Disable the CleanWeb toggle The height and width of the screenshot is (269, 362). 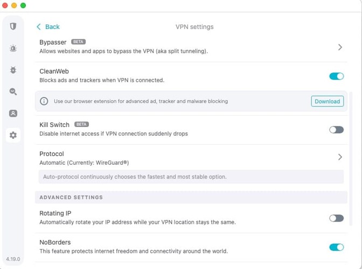336,76
